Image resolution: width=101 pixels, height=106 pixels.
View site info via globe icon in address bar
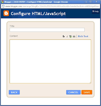[x=3, y=6]
